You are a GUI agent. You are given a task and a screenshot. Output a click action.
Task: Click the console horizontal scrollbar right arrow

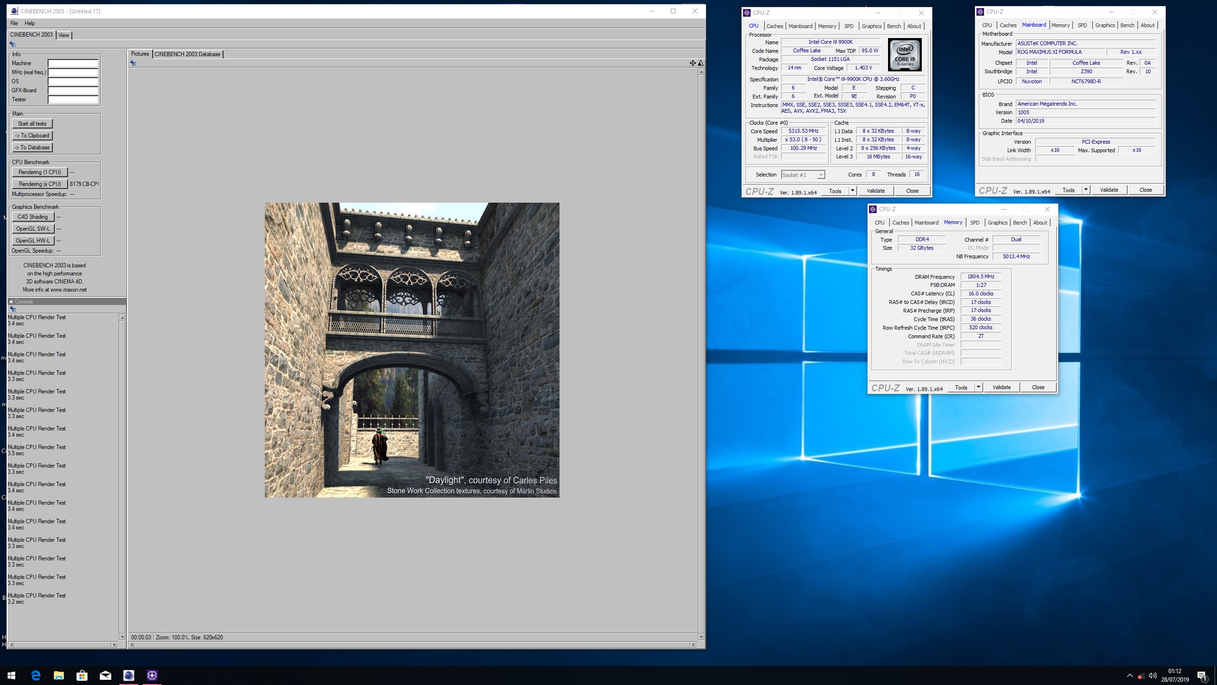click(114, 645)
